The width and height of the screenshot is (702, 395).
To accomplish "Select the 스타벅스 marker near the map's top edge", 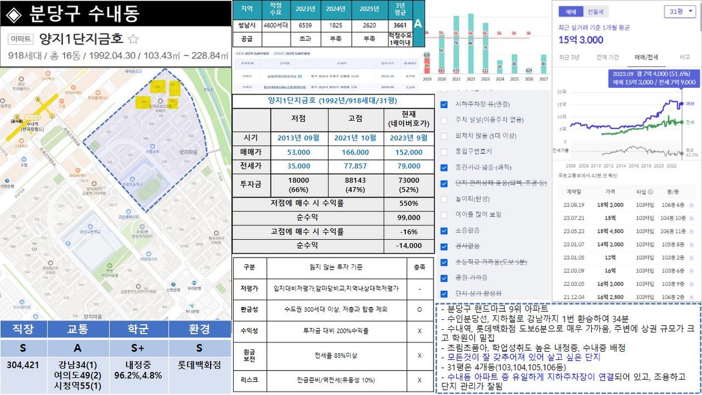I will pyautogui.click(x=48, y=73).
